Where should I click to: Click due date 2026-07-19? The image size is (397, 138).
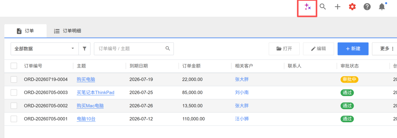141,79
